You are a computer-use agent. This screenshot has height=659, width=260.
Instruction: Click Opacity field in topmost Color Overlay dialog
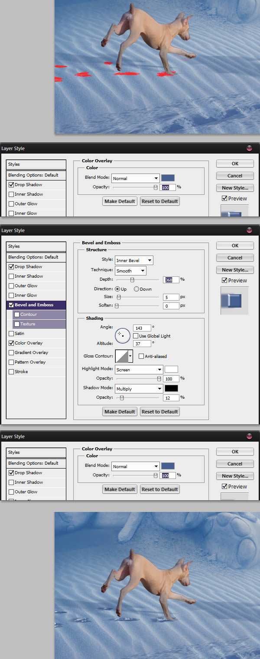pyautogui.click(x=168, y=187)
